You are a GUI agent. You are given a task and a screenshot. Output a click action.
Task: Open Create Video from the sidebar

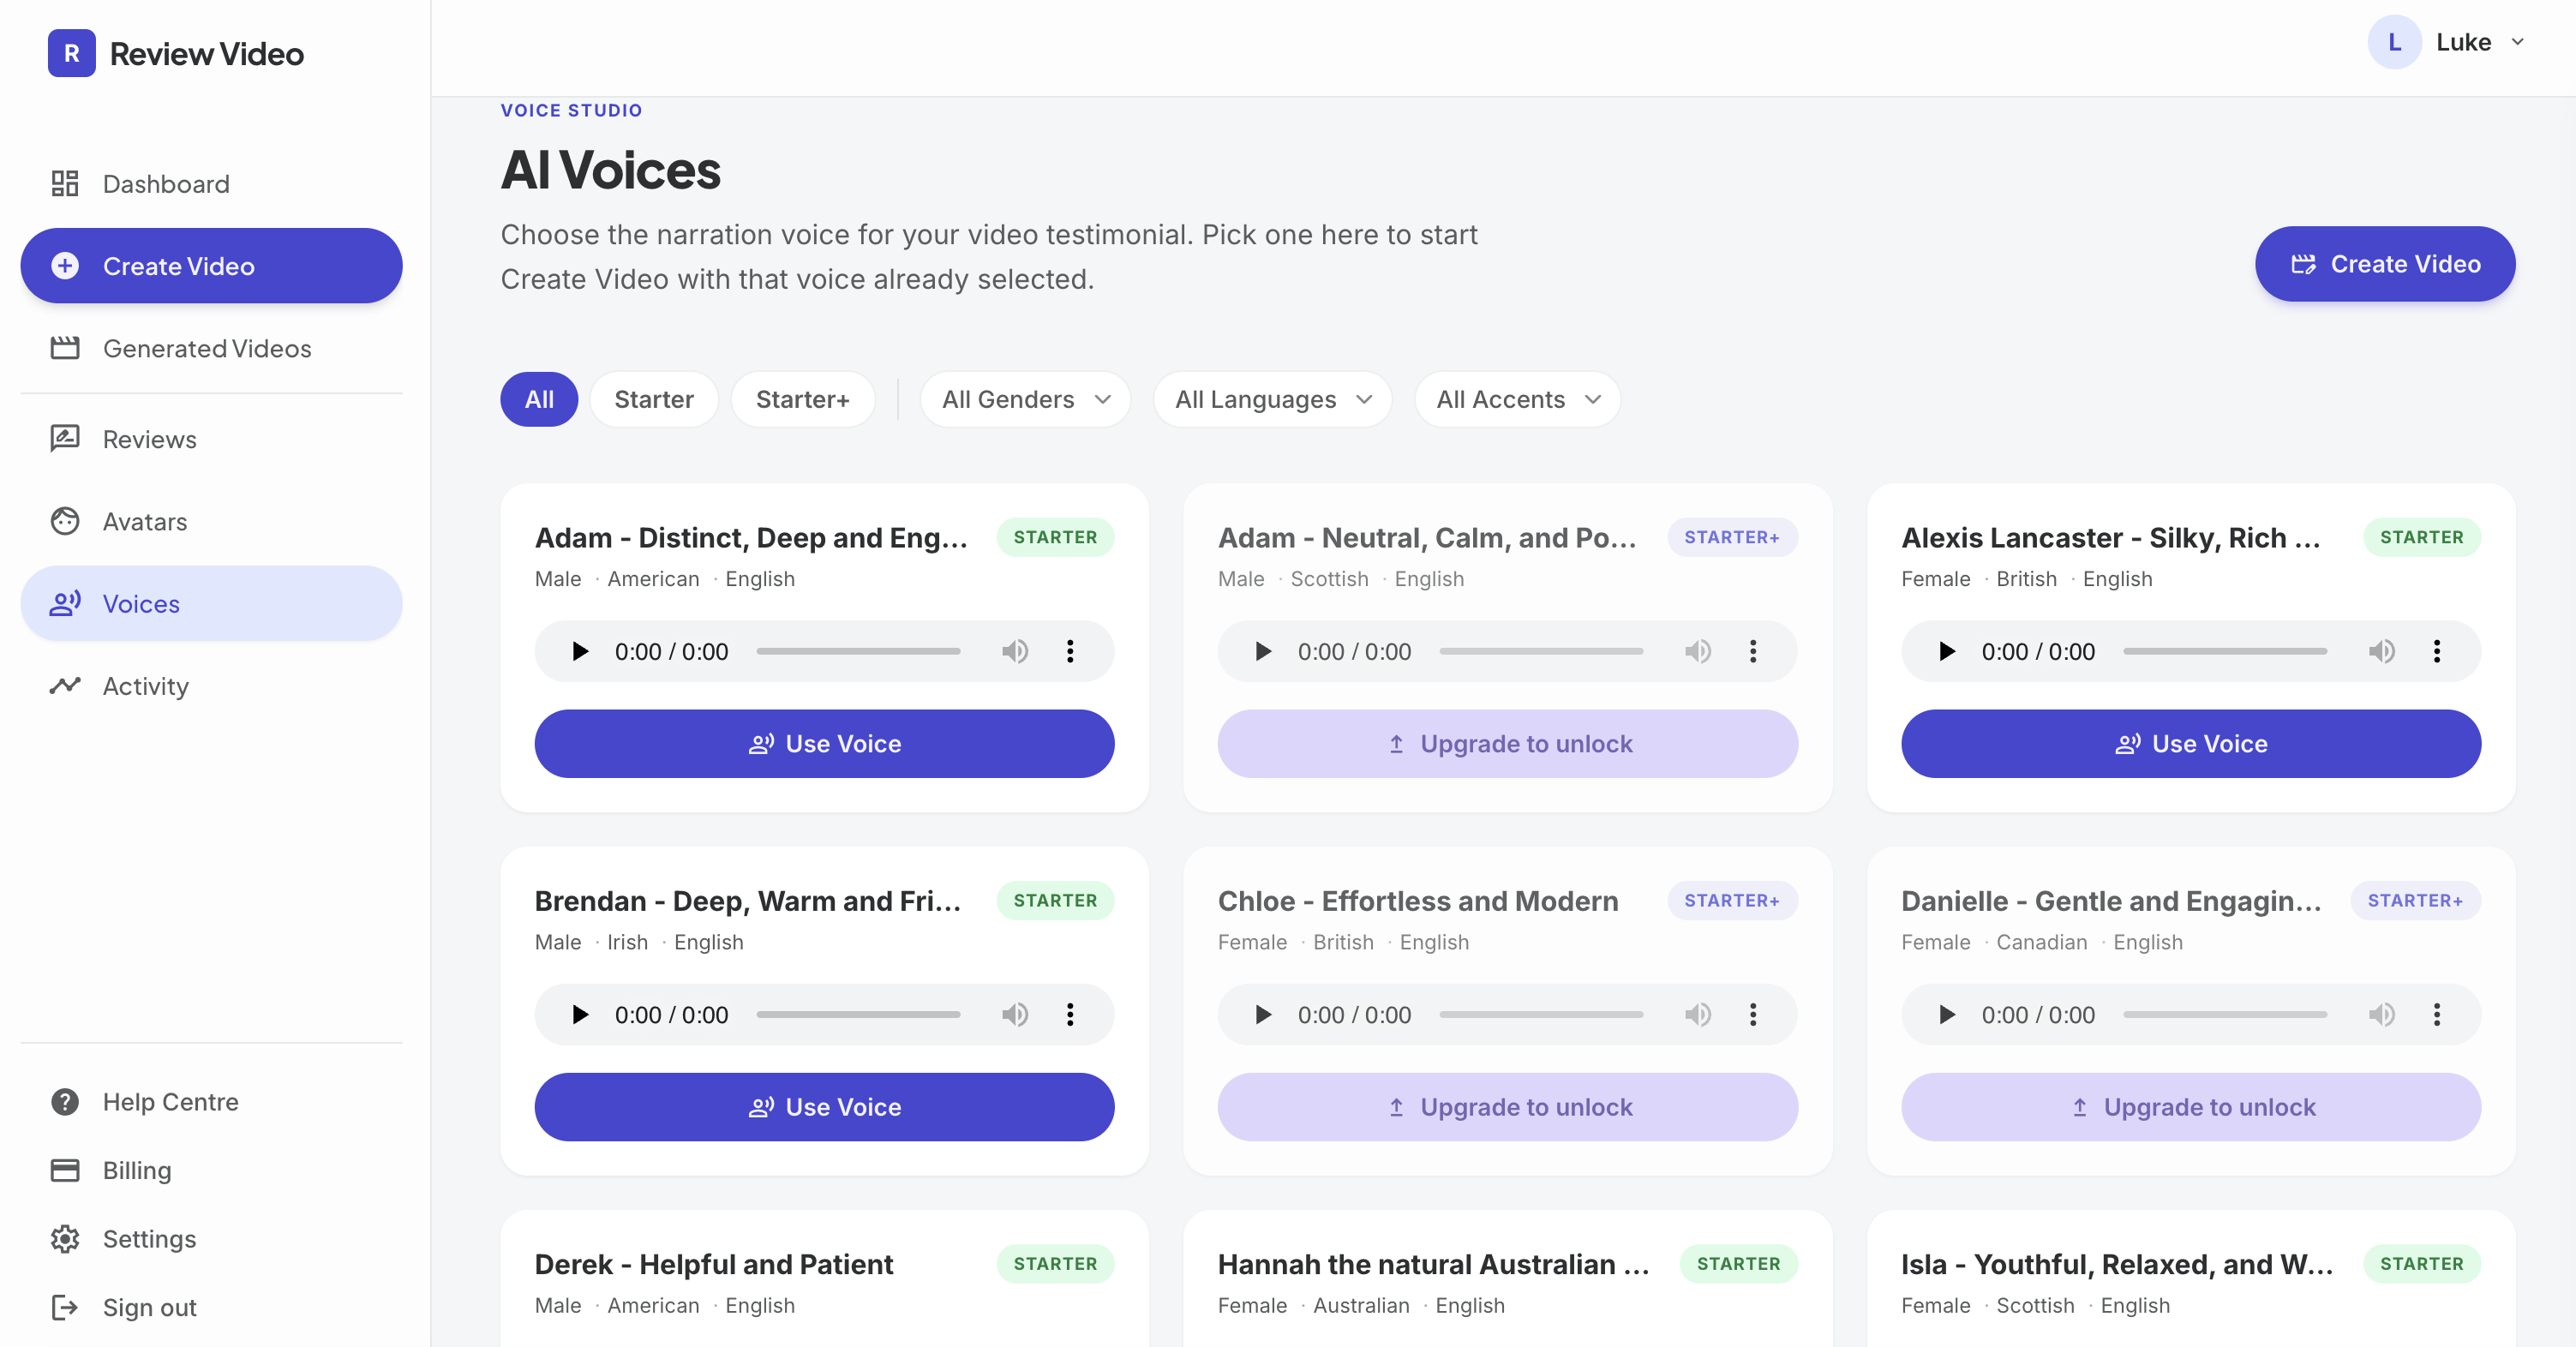point(211,266)
